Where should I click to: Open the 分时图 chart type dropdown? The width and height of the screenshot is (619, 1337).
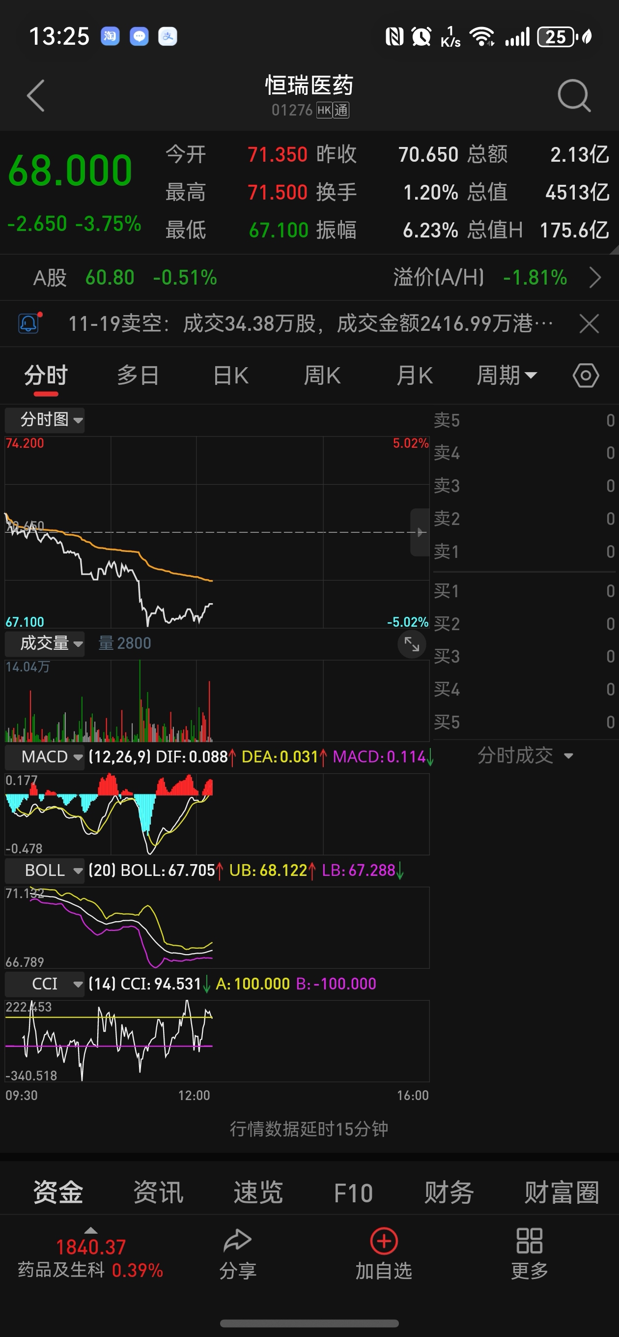[x=45, y=420]
